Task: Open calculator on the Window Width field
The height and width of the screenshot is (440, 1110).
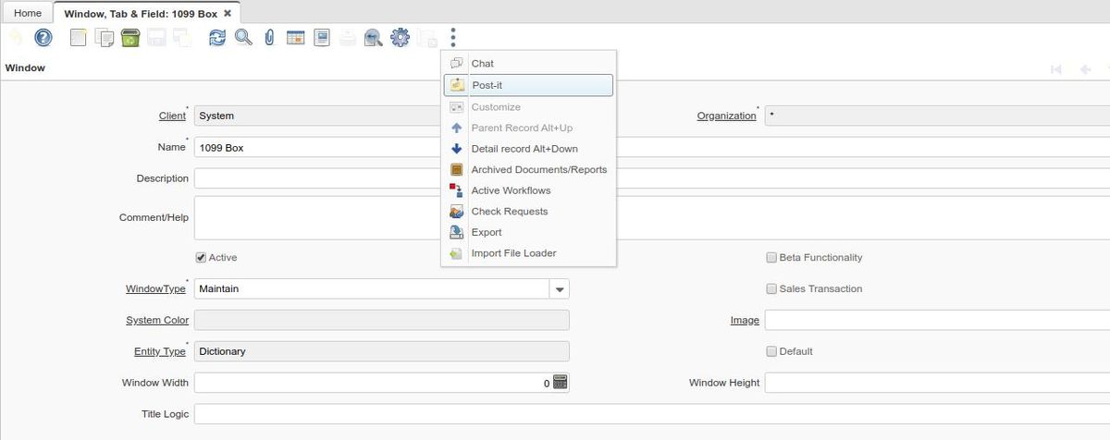Action: tap(560, 383)
